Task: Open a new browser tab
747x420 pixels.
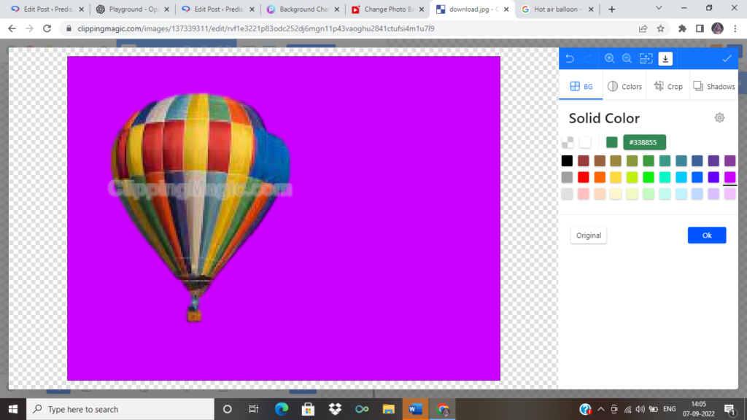Action: tap(612, 9)
